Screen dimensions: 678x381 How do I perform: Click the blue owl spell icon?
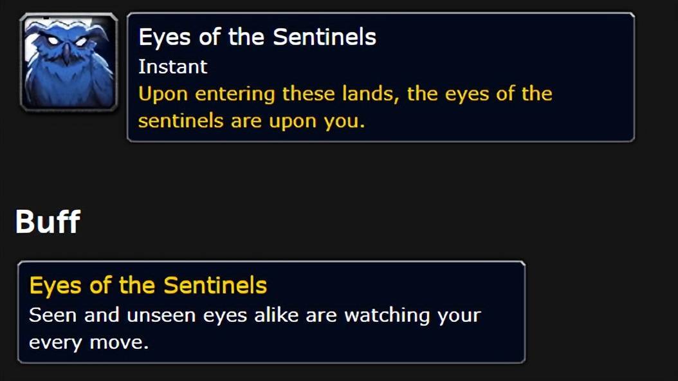click(69, 62)
